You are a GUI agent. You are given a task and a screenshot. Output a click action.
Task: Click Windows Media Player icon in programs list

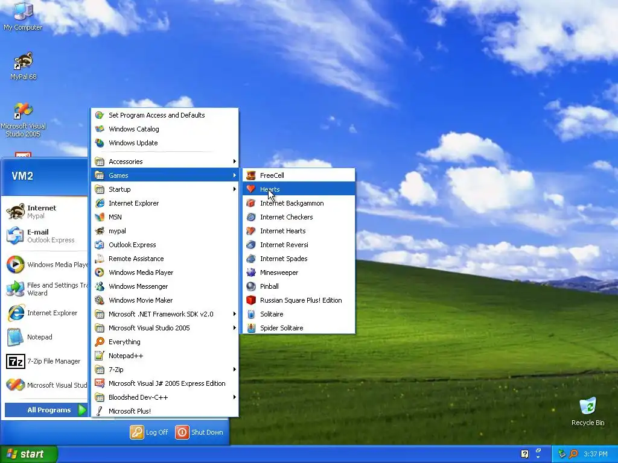click(x=100, y=272)
